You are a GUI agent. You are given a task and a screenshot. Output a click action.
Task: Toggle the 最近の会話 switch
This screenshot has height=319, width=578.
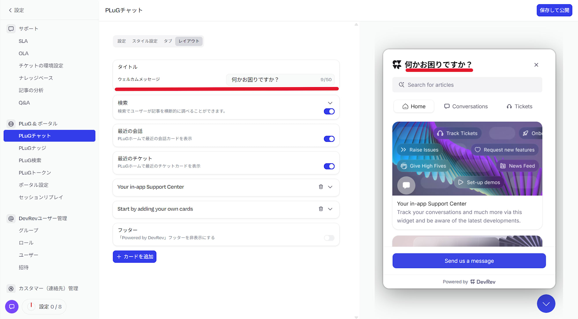point(329,139)
